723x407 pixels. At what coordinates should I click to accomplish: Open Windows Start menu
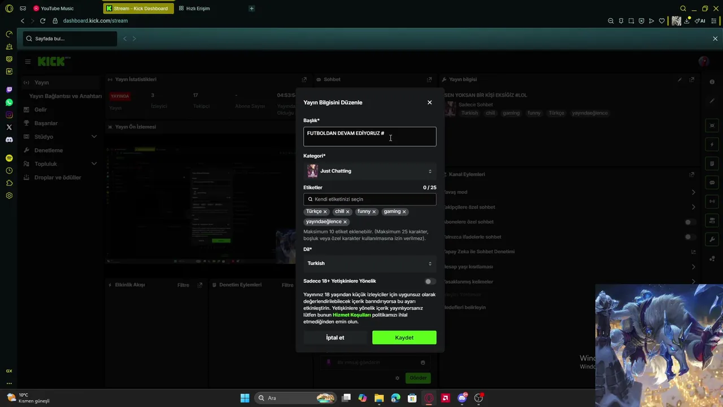245,398
